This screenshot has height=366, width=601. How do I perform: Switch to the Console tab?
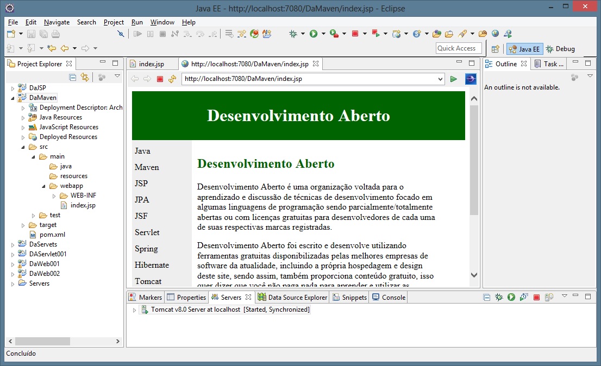point(393,298)
